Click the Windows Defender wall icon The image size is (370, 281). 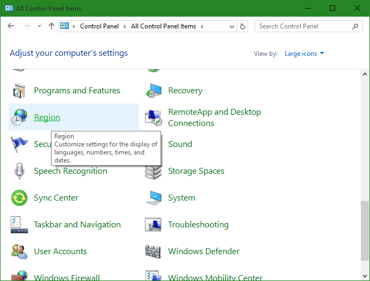tap(153, 252)
